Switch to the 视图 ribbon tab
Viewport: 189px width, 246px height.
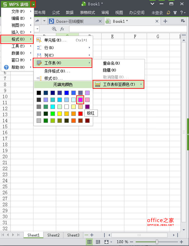pyautogui.click(x=119, y=13)
